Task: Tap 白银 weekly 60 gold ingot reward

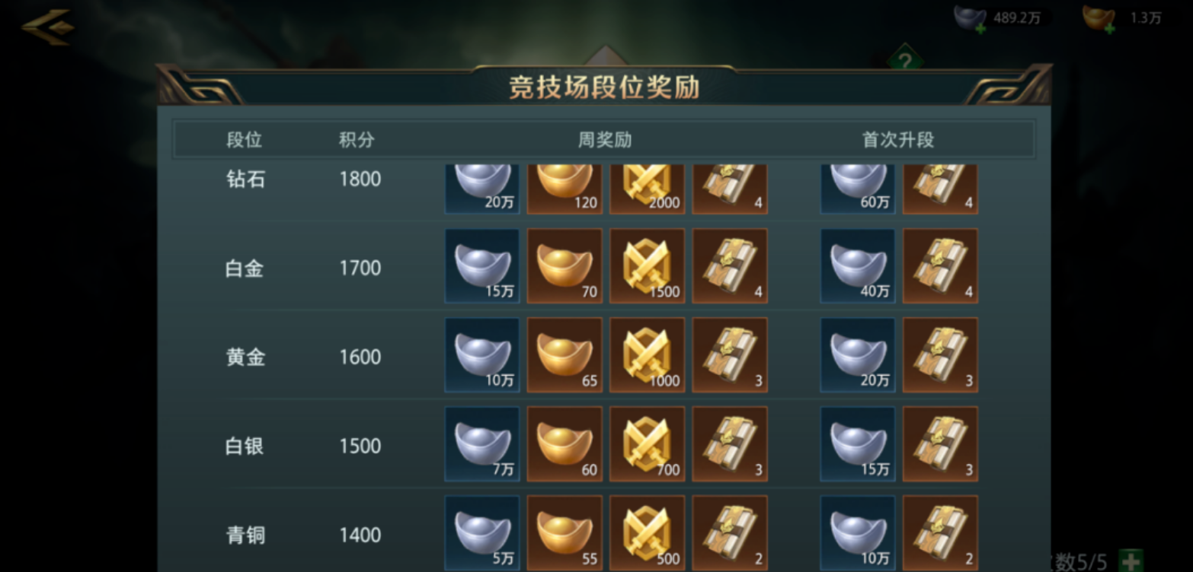Action: point(565,444)
